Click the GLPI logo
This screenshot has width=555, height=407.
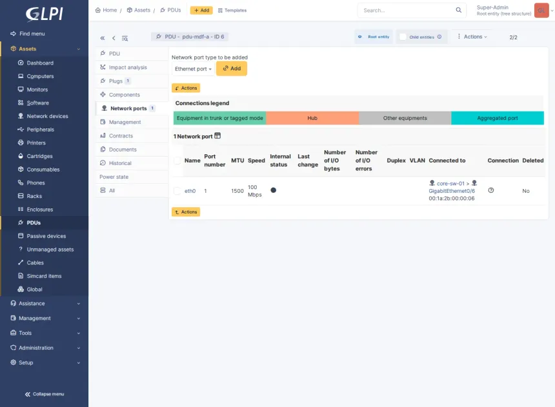[x=45, y=14]
